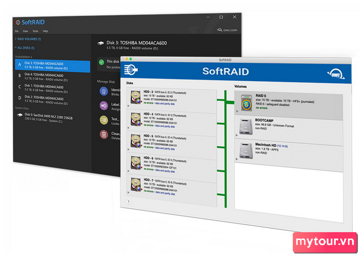This screenshot has height=259, width=362.
Task: Click the 'System Disks' group label
Action: tap(22, 108)
